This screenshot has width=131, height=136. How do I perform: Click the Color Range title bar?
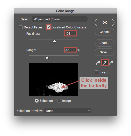pyautogui.click(x=65, y=11)
